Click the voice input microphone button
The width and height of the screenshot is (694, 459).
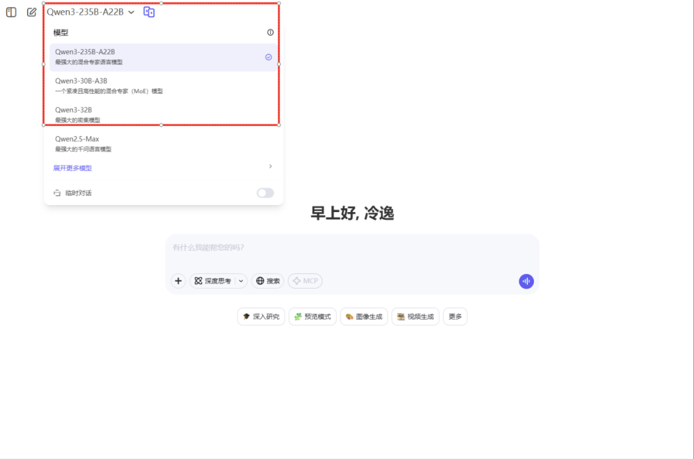[526, 281]
